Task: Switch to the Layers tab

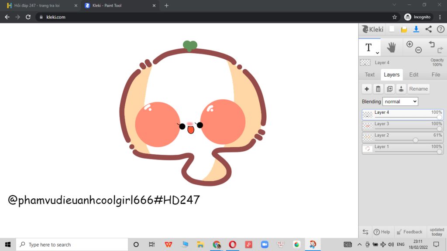Action: 392,75
